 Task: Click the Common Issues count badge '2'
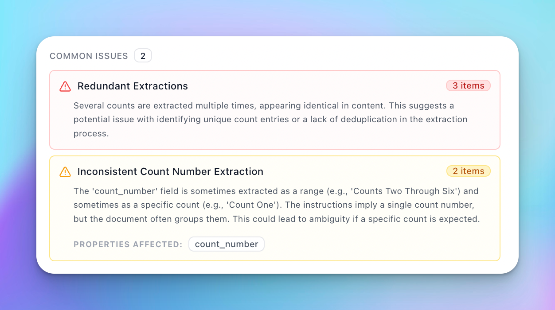click(143, 56)
